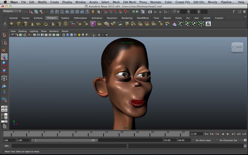Choose the Lasso select tool
Image resolution: width=248 pixels, height=155 pixels.
click(x=4, y=42)
